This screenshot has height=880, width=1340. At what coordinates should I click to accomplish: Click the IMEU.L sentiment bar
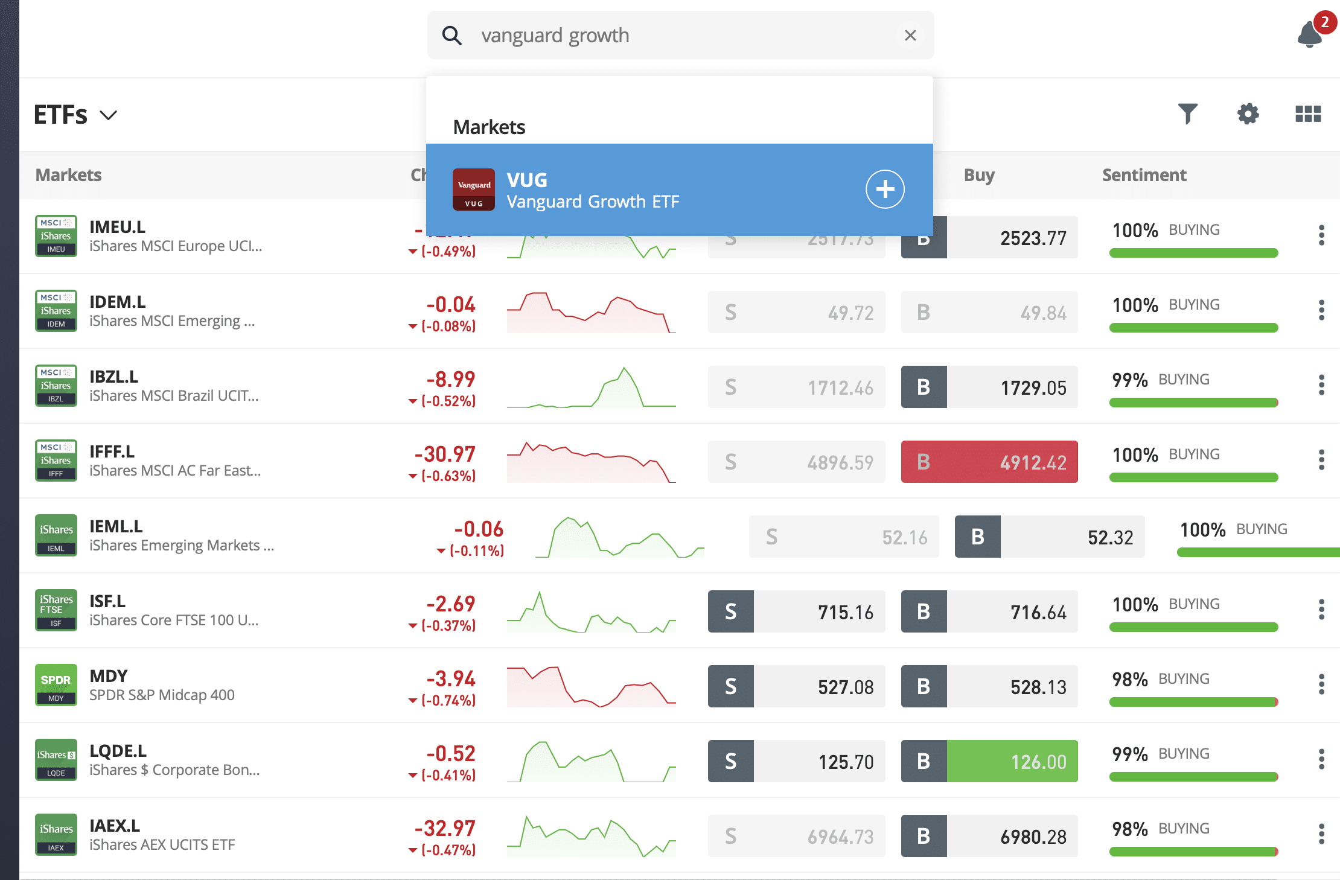(x=1193, y=253)
